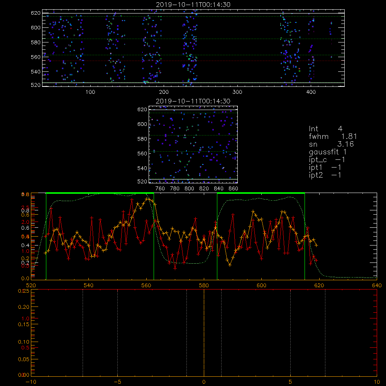Click the 'ipt1 -1' parameter text
The image size is (386, 386).
coord(325,168)
